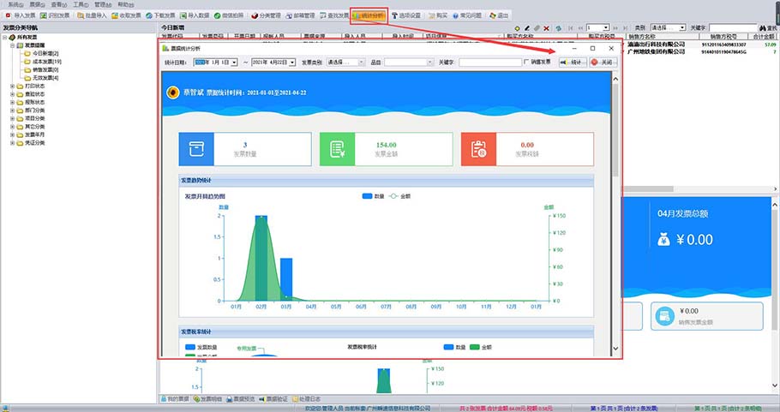
Task: Open the main window 类别 dropdown
Action: pyautogui.click(x=668, y=27)
